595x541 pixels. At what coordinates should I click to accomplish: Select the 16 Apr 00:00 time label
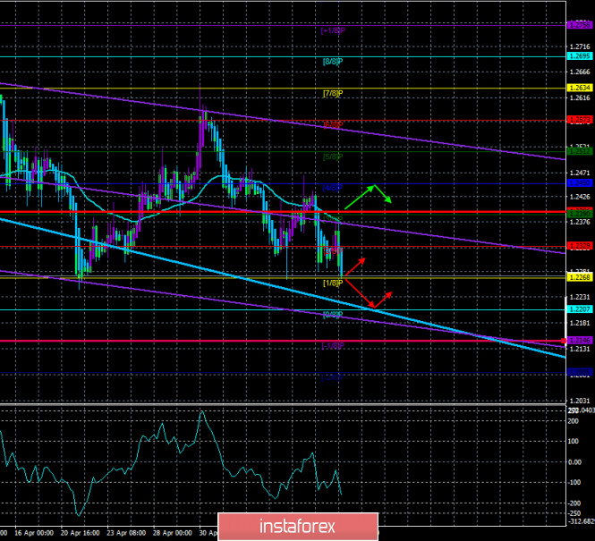pyautogui.click(x=34, y=533)
